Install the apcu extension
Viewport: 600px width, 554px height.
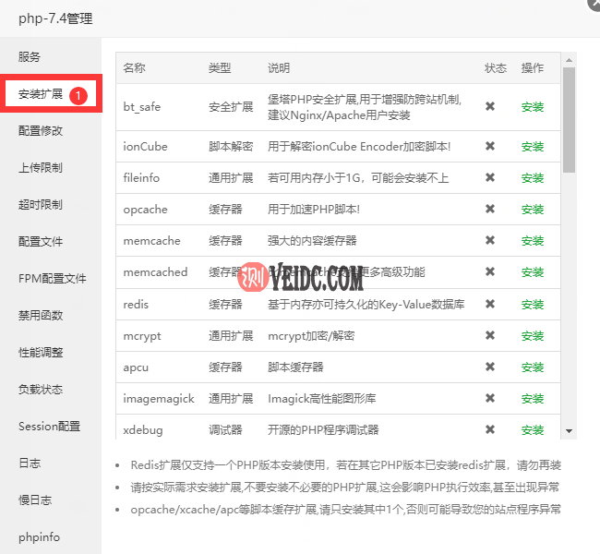[533, 367]
